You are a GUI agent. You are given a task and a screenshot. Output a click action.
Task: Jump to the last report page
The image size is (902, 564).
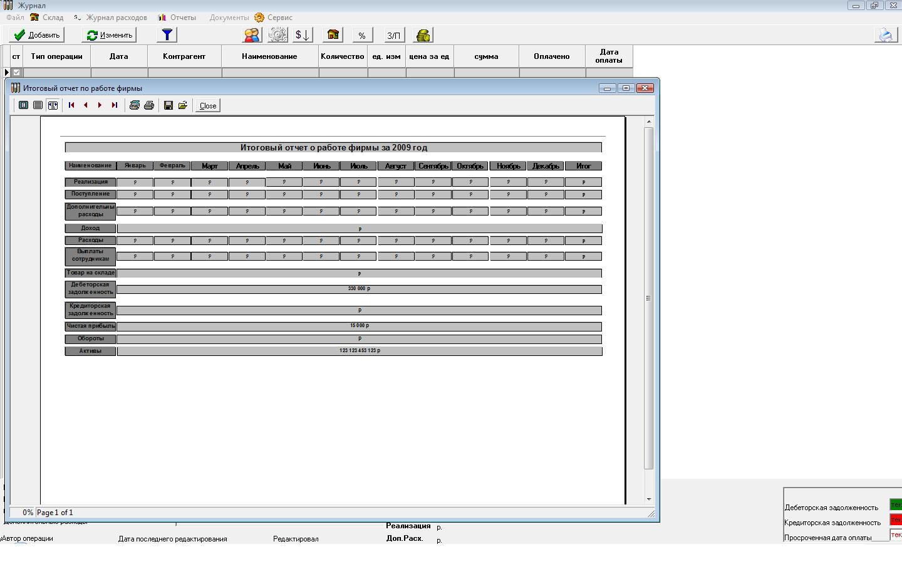(115, 105)
